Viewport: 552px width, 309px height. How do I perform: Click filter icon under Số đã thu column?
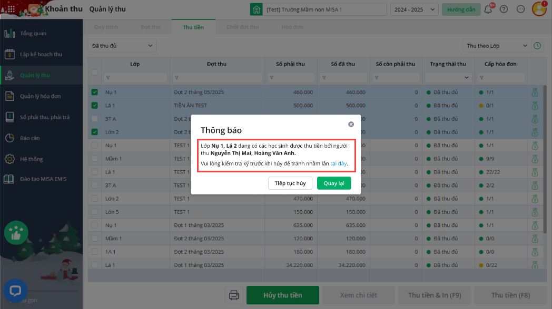click(324, 78)
